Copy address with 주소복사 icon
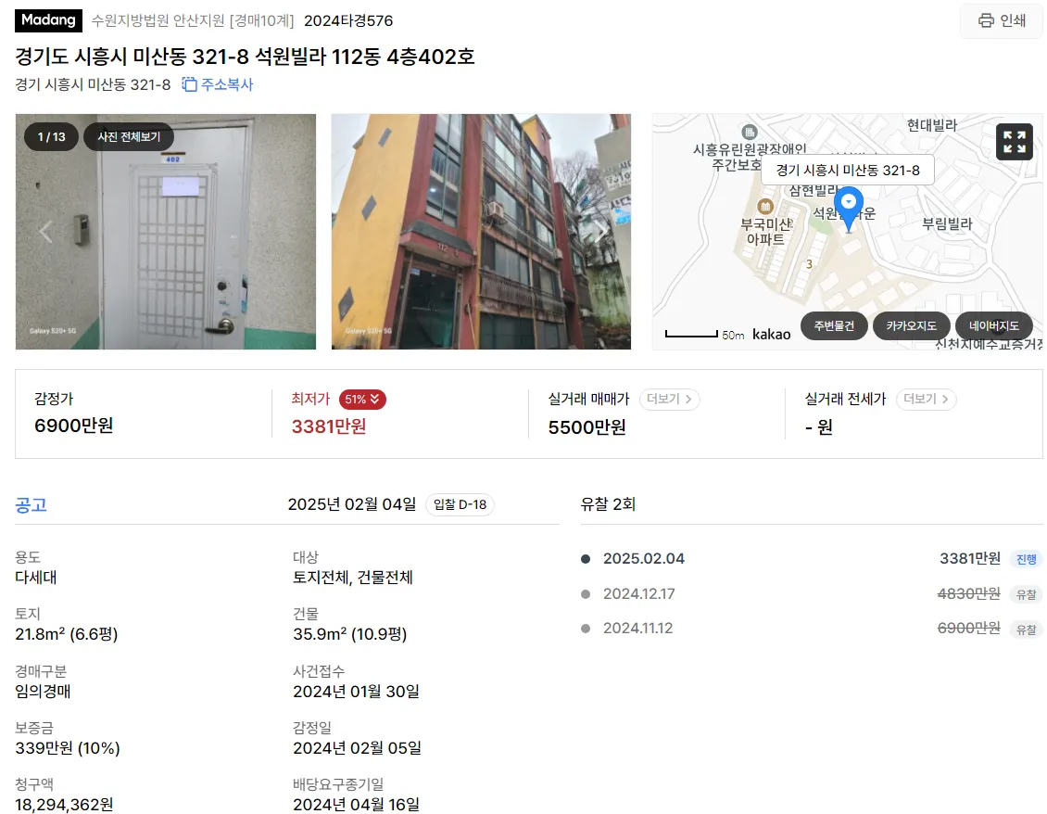The width and height of the screenshot is (1047, 814). (x=218, y=84)
